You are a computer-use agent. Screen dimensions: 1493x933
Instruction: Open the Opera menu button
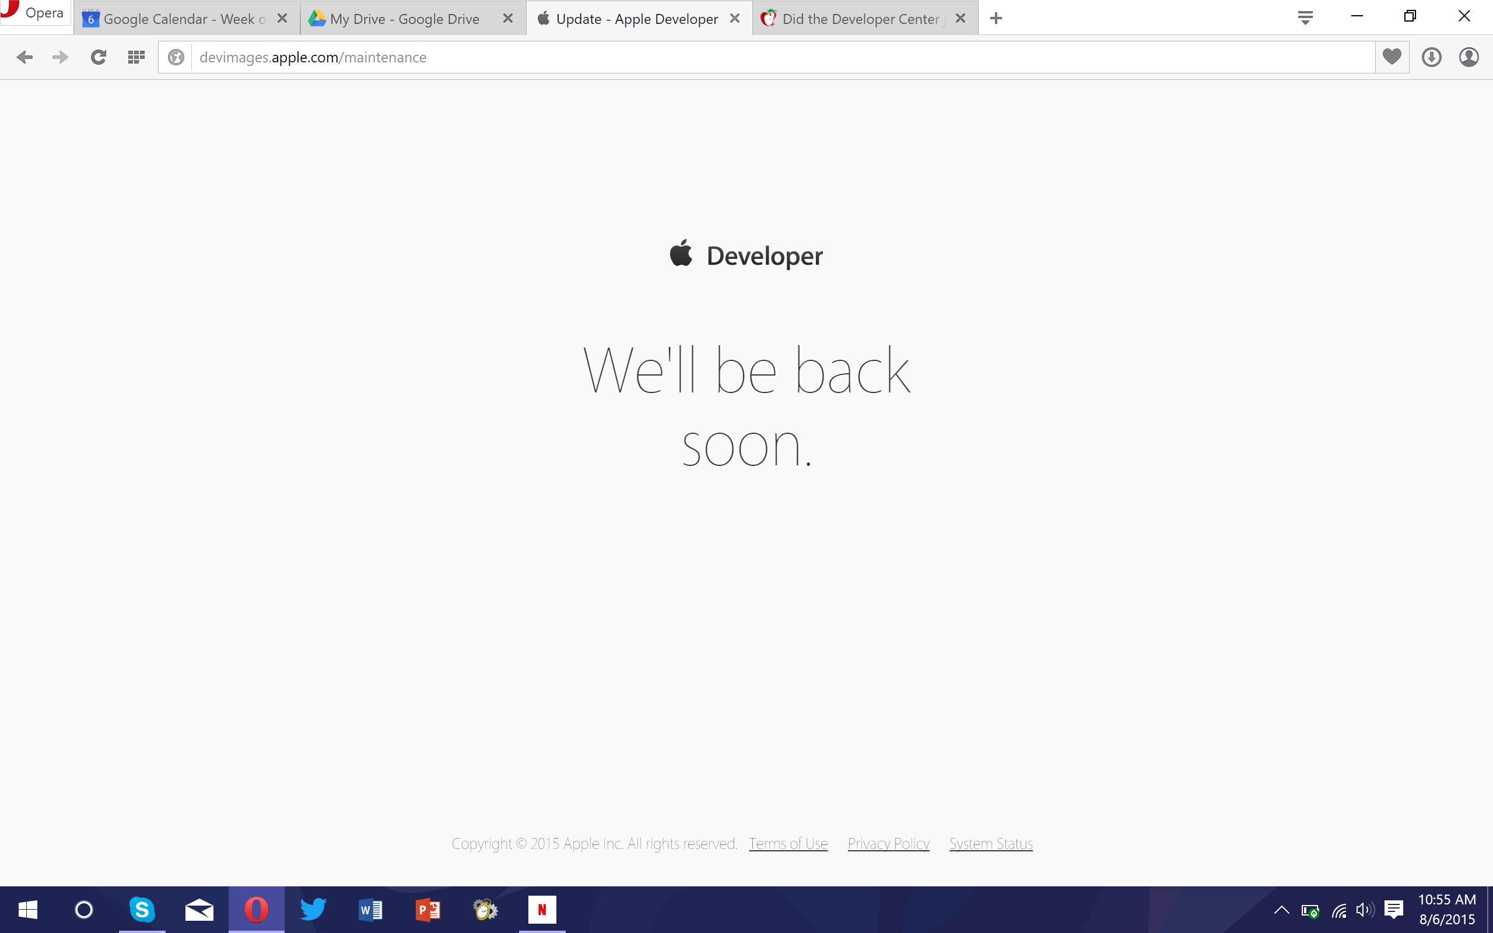(x=34, y=12)
